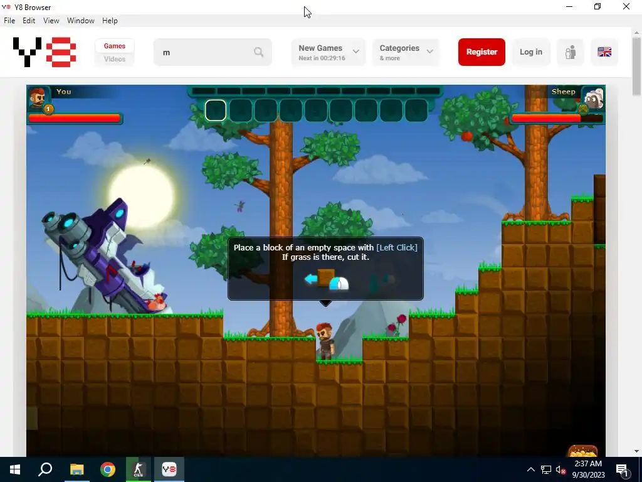Click the Sheep target portrait

pos(593,98)
